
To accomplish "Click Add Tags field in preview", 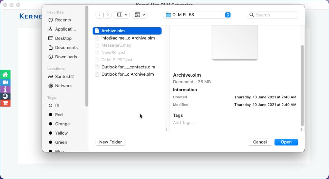I will 184,123.
